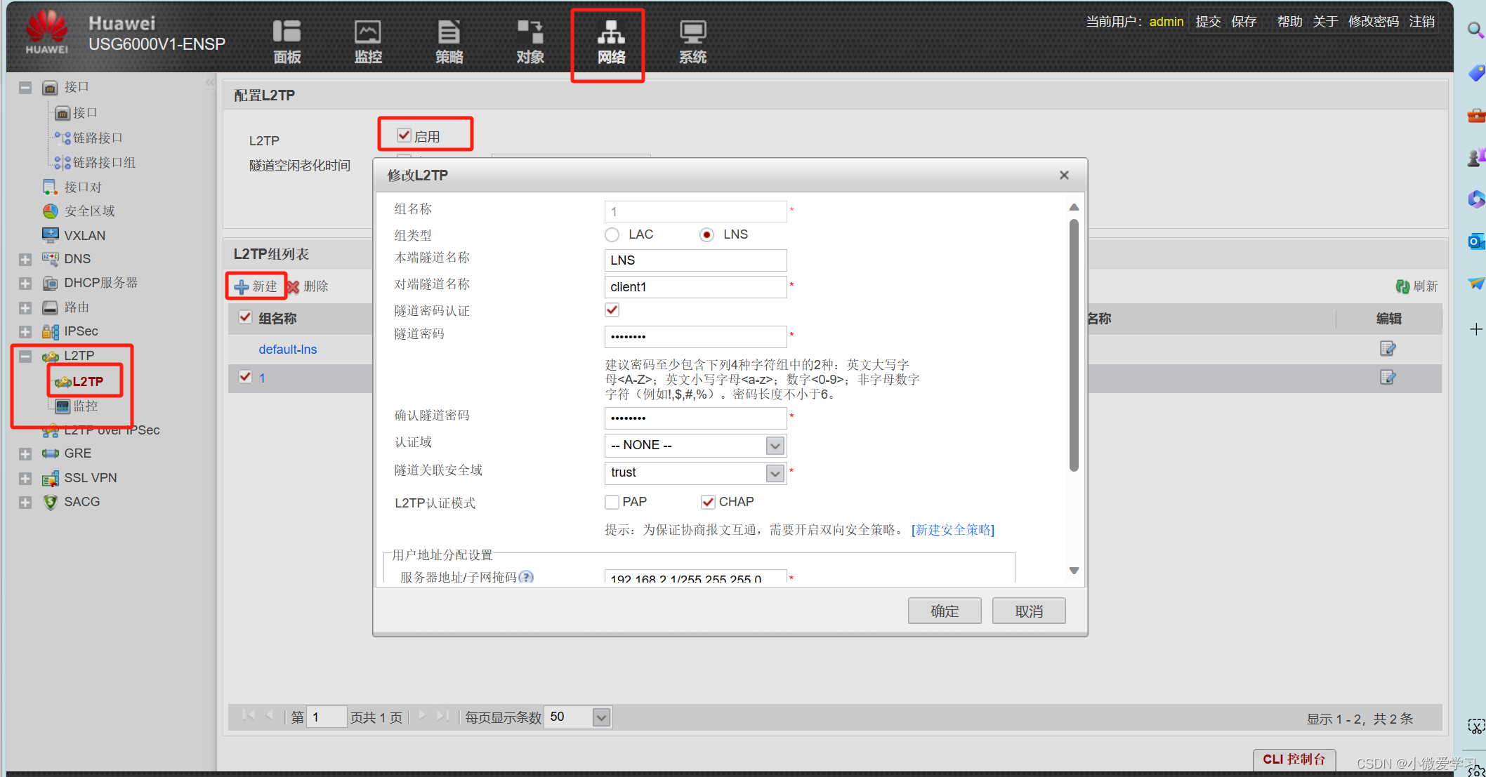Open the 隧道关联安全域 trust dropdown
1486x777 pixels.
coord(775,473)
